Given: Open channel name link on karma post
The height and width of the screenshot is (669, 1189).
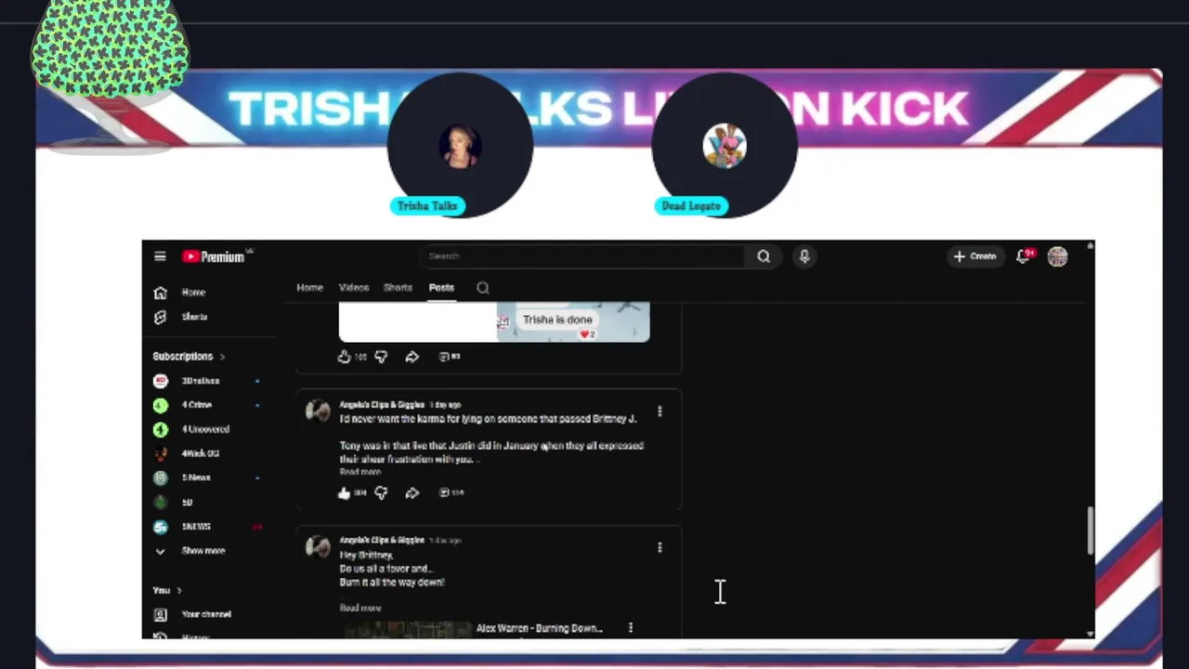Looking at the screenshot, I should pyautogui.click(x=382, y=405).
